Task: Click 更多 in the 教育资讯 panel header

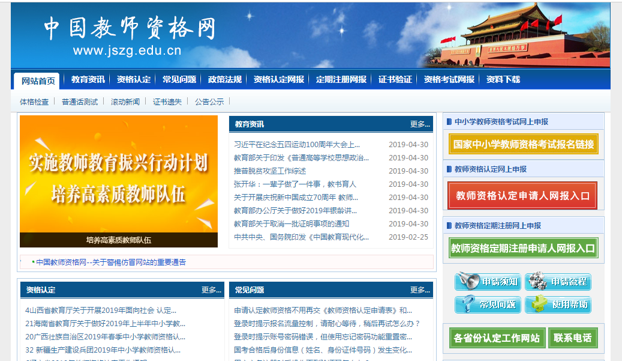Action: pyautogui.click(x=420, y=124)
